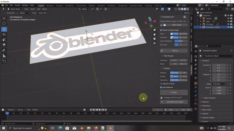234x131 pixels.
Task: Switch orthographic/perspective grid icon
Action: pos(154,43)
